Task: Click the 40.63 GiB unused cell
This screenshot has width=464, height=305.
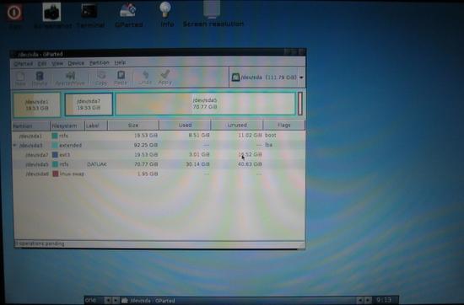Action: point(250,164)
